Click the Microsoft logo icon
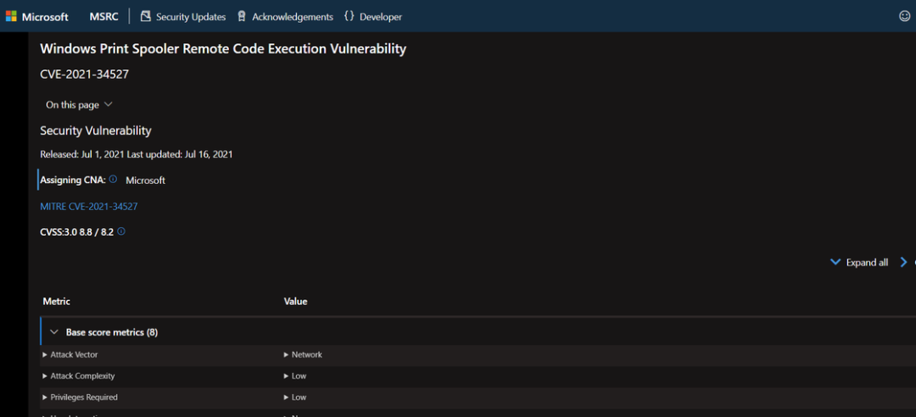The width and height of the screenshot is (916, 417). pyautogui.click(x=11, y=17)
